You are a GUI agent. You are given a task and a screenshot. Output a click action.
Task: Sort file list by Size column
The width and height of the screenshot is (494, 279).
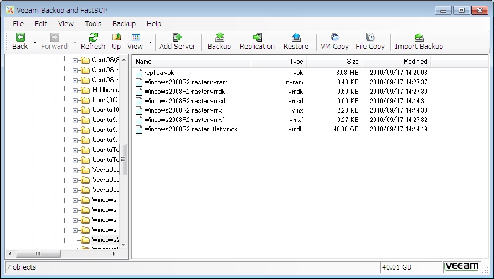point(335,62)
